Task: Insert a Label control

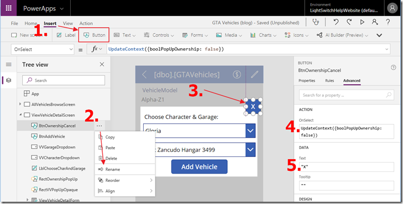Action: point(66,35)
